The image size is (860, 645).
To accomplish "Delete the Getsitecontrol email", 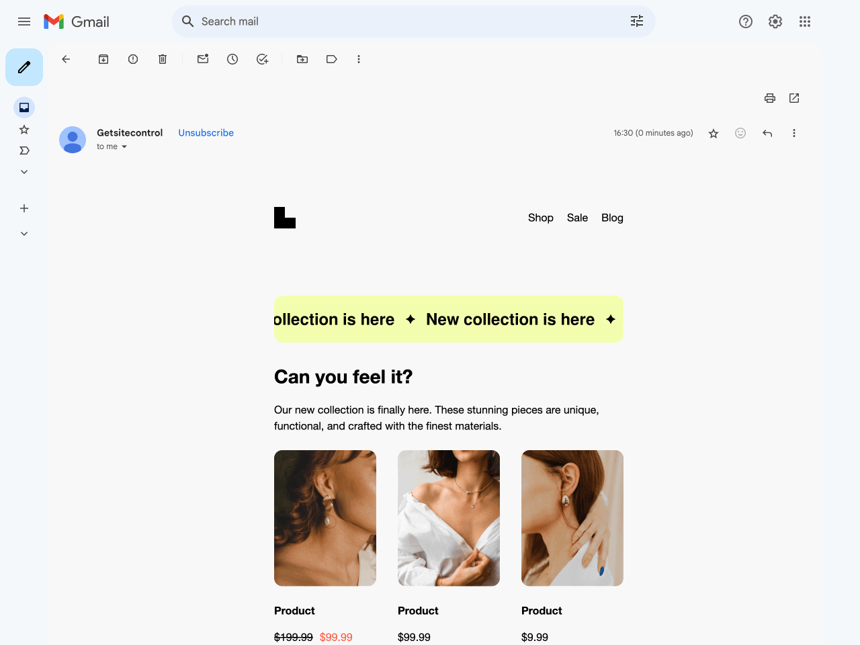I will [x=162, y=59].
